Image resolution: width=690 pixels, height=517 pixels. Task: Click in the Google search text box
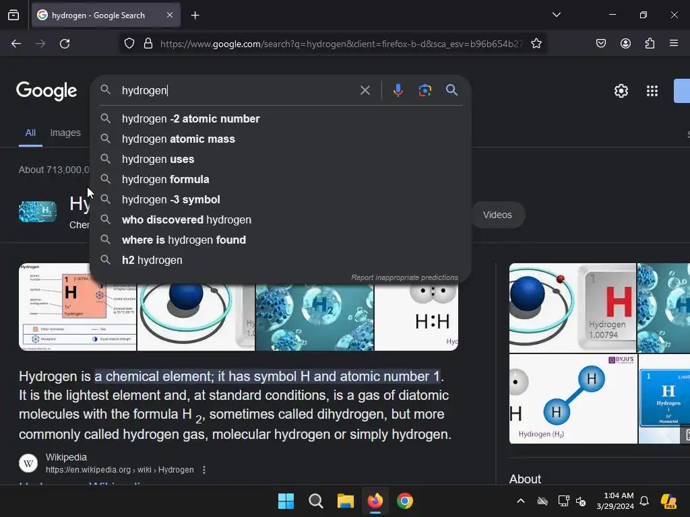[x=238, y=91]
